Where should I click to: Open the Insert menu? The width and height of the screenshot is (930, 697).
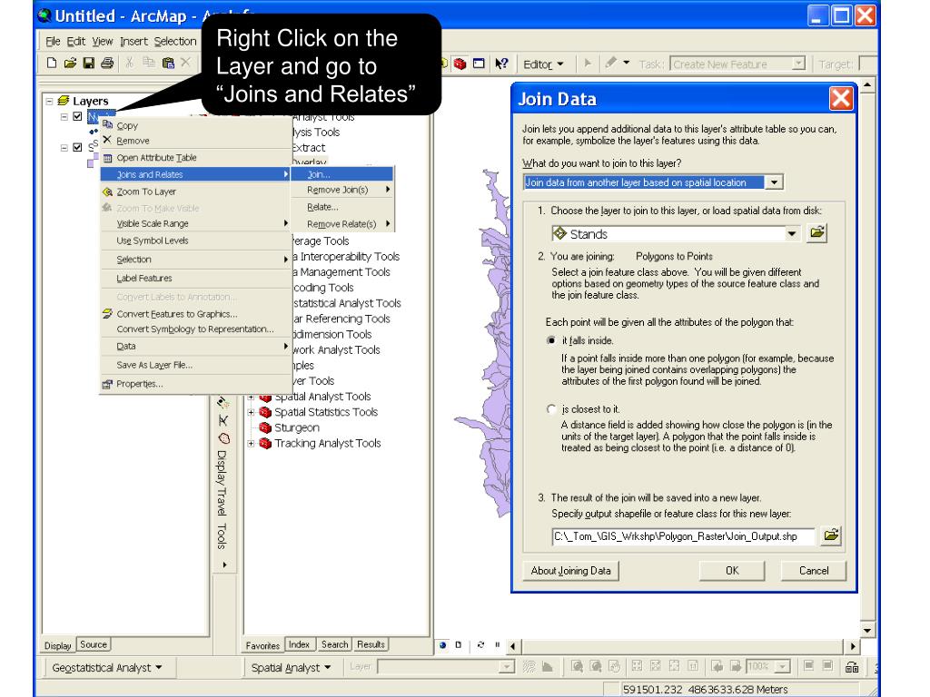coord(134,41)
